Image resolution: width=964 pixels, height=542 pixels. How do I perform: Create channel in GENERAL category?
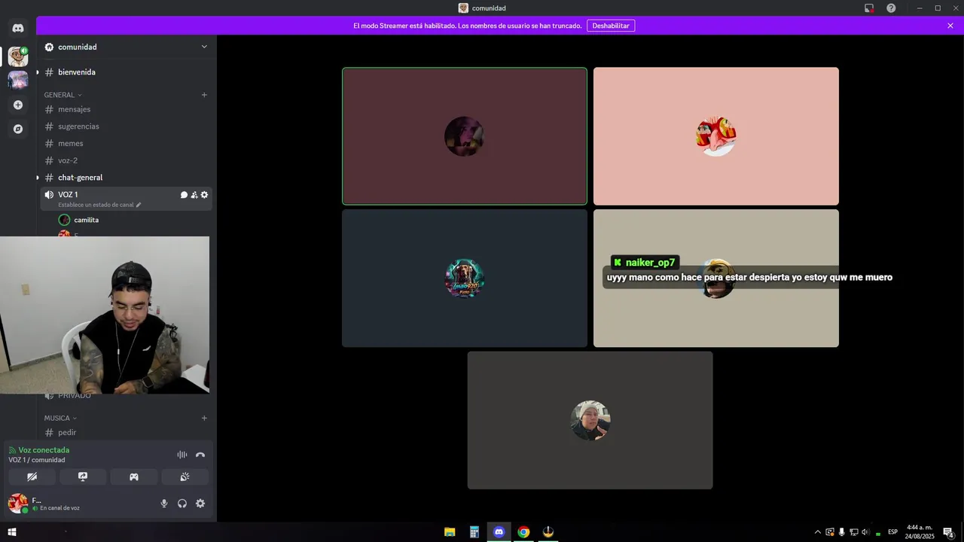click(204, 95)
